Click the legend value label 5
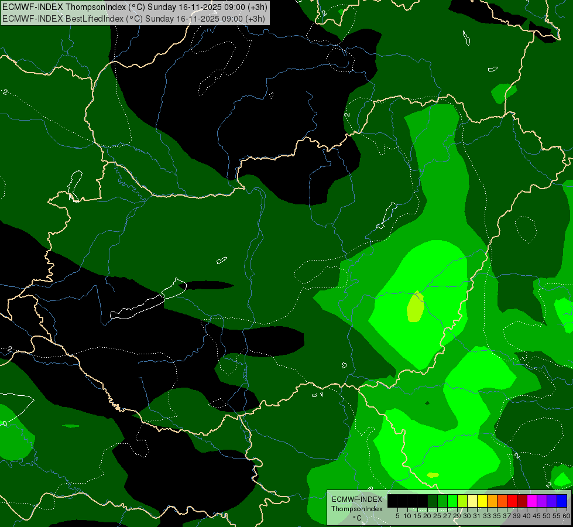The height and width of the screenshot is (527, 573). (397, 516)
